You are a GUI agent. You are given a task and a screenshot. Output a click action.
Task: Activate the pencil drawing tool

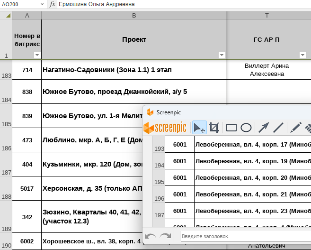[x=296, y=128]
